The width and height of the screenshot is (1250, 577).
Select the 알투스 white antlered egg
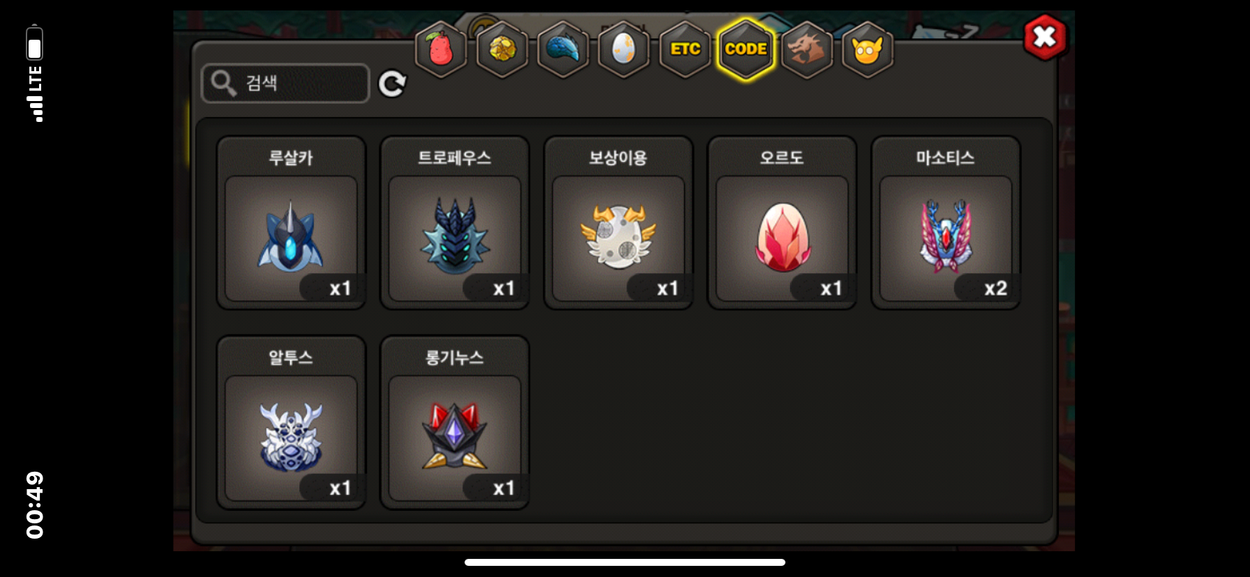291,423
